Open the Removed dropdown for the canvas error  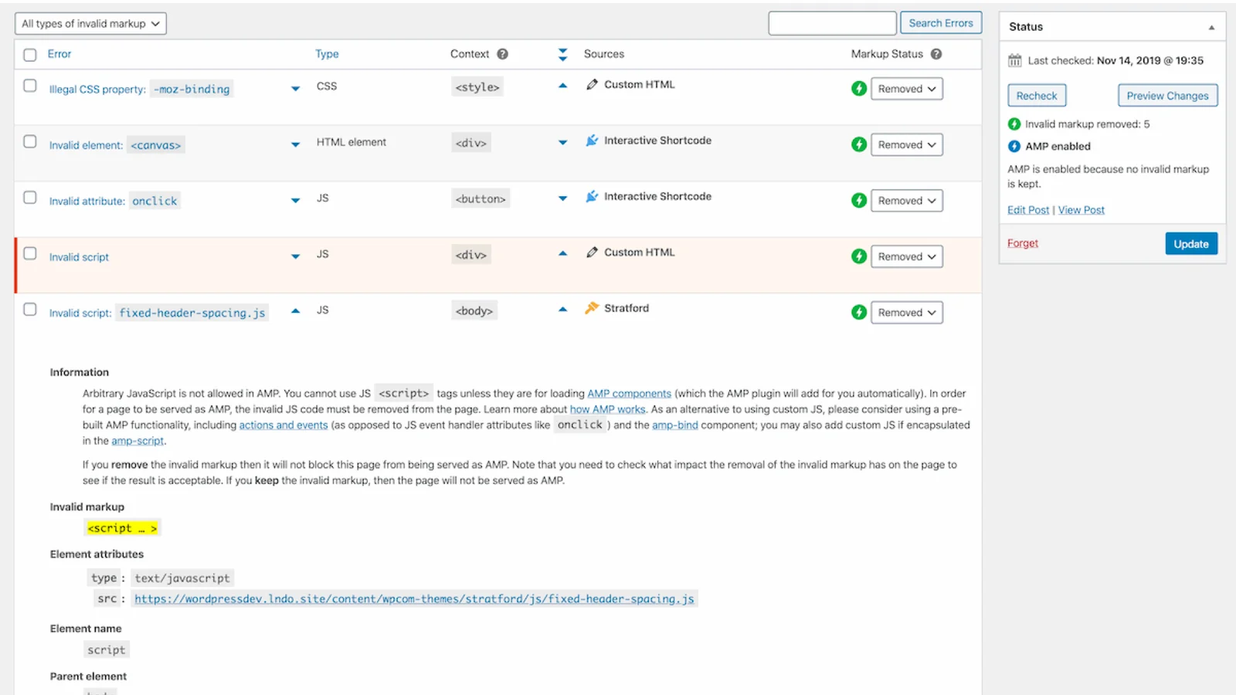906,144
